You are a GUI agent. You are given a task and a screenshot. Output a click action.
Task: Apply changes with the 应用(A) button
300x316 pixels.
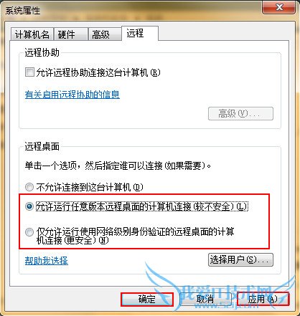point(263,300)
